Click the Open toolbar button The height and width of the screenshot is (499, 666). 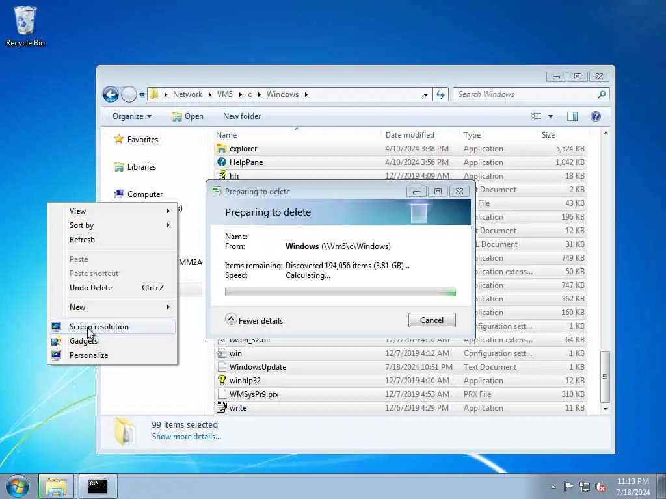coord(188,116)
